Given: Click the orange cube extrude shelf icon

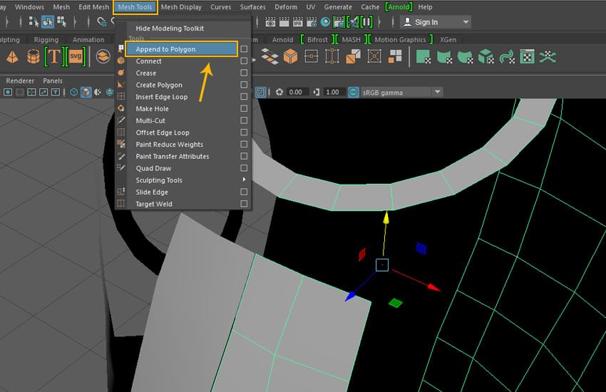Looking at the screenshot, I should (290, 57).
